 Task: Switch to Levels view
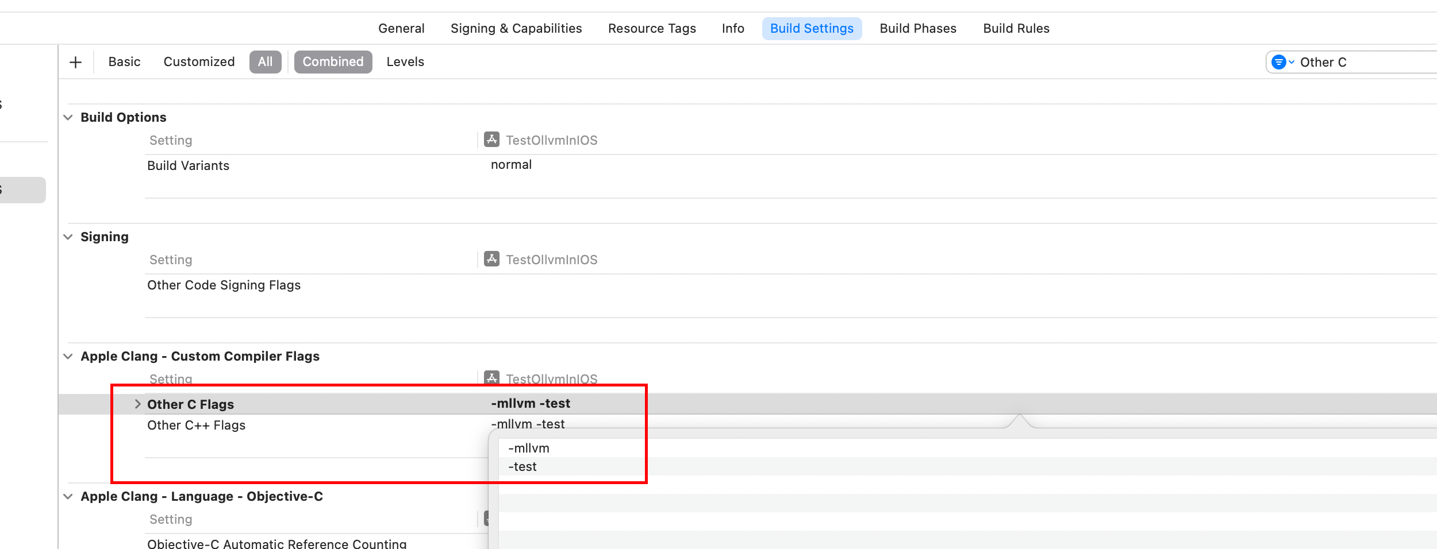point(405,62)
